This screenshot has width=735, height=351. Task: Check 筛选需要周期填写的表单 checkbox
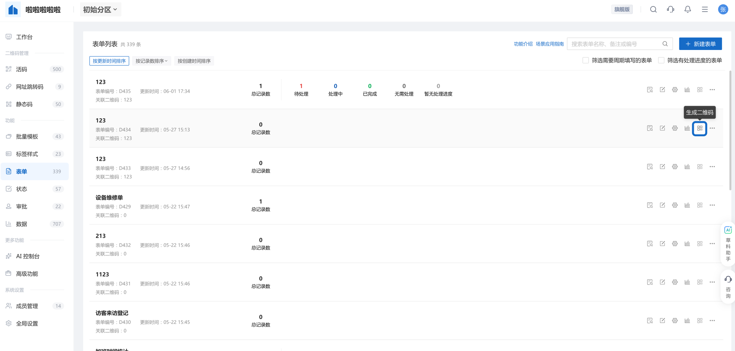pos(585,60)
